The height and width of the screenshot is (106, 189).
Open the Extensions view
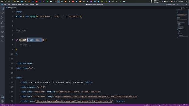(2, 27)
